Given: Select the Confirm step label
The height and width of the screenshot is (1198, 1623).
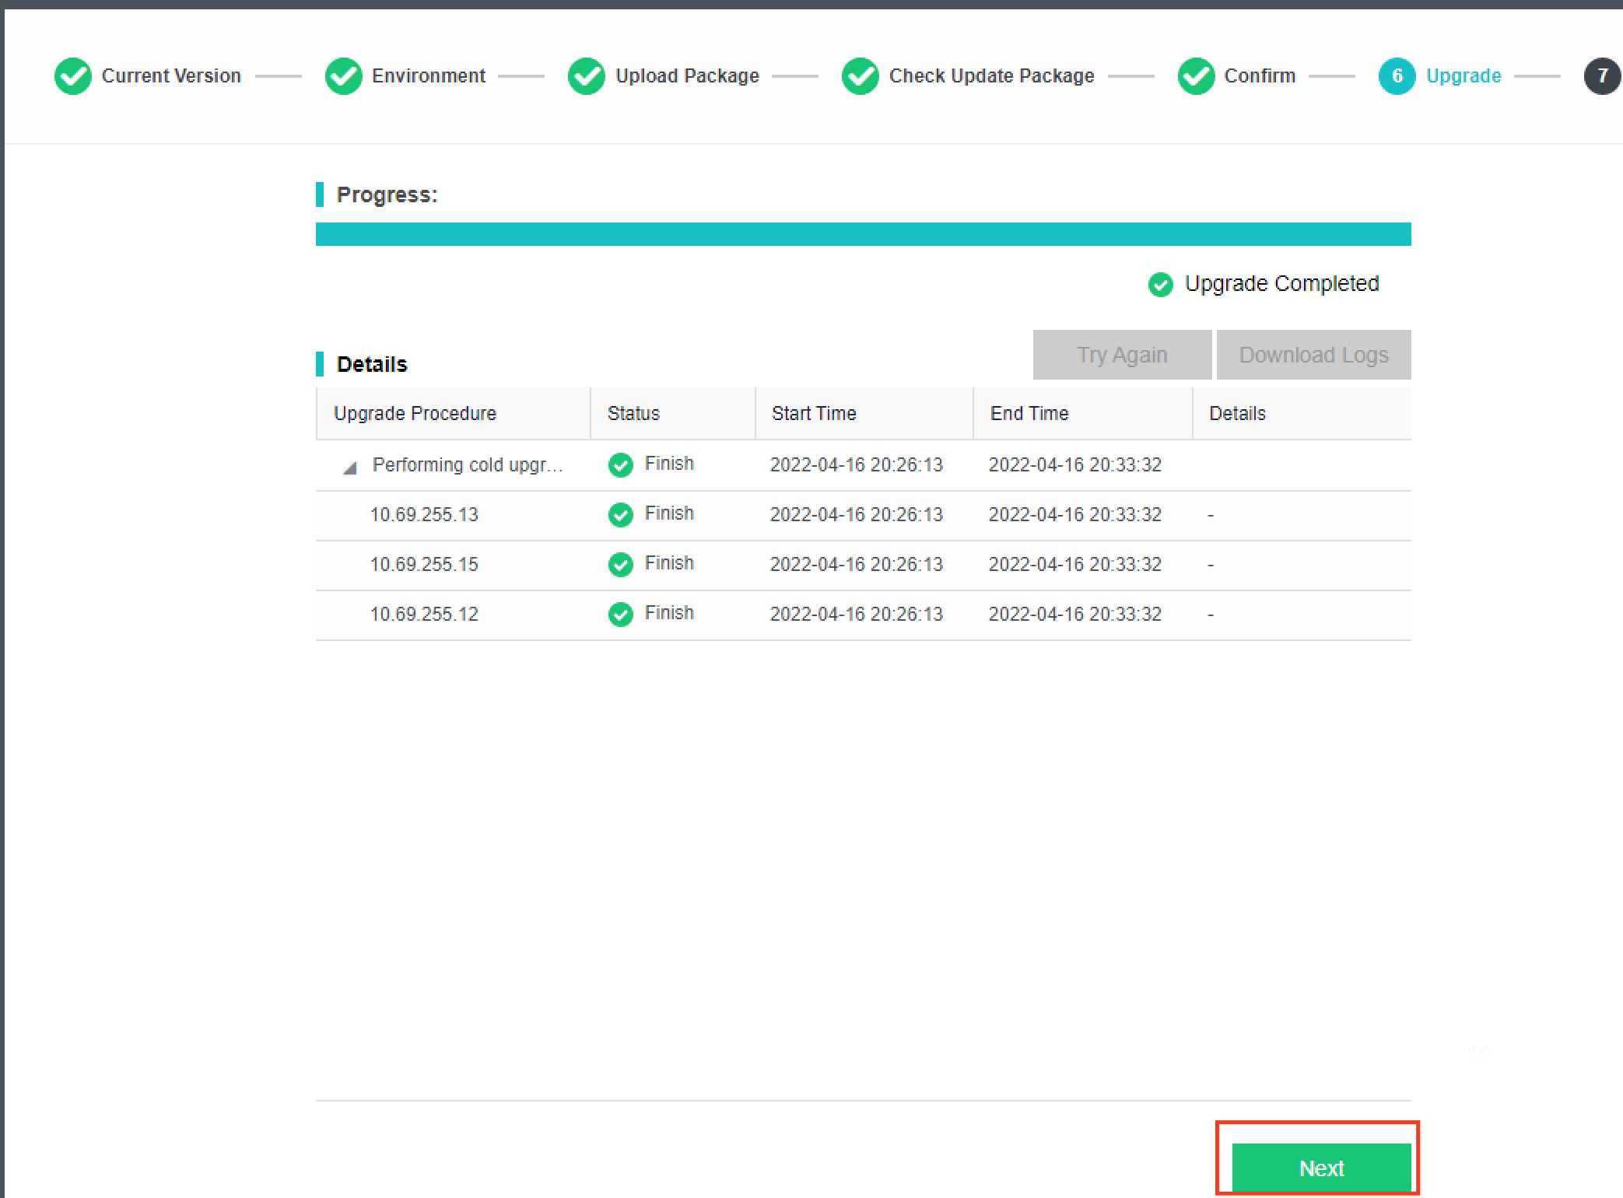Looking at the screenshot, I should tap(1260, 76).
